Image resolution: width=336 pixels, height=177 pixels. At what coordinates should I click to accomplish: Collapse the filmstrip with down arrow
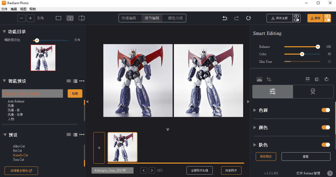click(x=168, y=130)
